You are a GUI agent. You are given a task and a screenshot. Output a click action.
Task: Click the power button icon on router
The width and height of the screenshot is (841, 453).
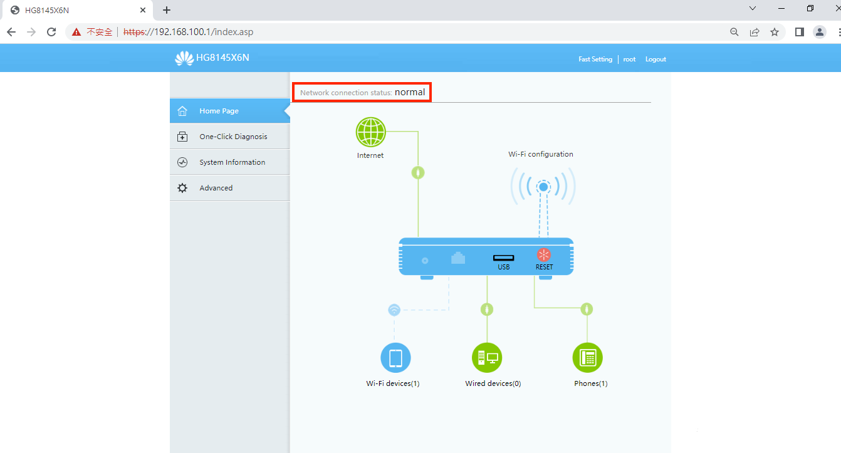(425, 261)
